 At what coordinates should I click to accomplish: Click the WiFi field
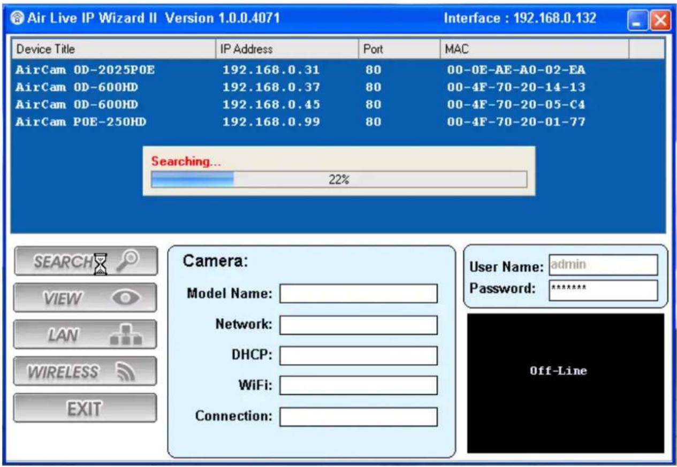[358, 385]
